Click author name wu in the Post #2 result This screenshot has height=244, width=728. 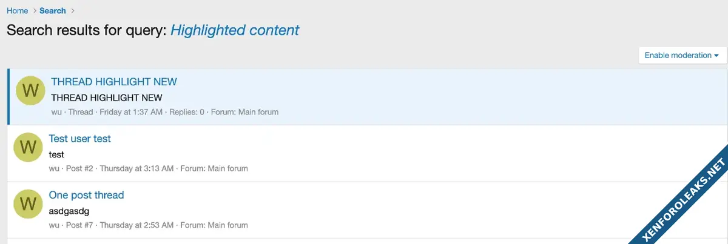coord(54,168)
